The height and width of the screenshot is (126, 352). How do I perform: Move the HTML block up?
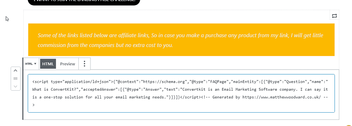(x=15, y=71)
